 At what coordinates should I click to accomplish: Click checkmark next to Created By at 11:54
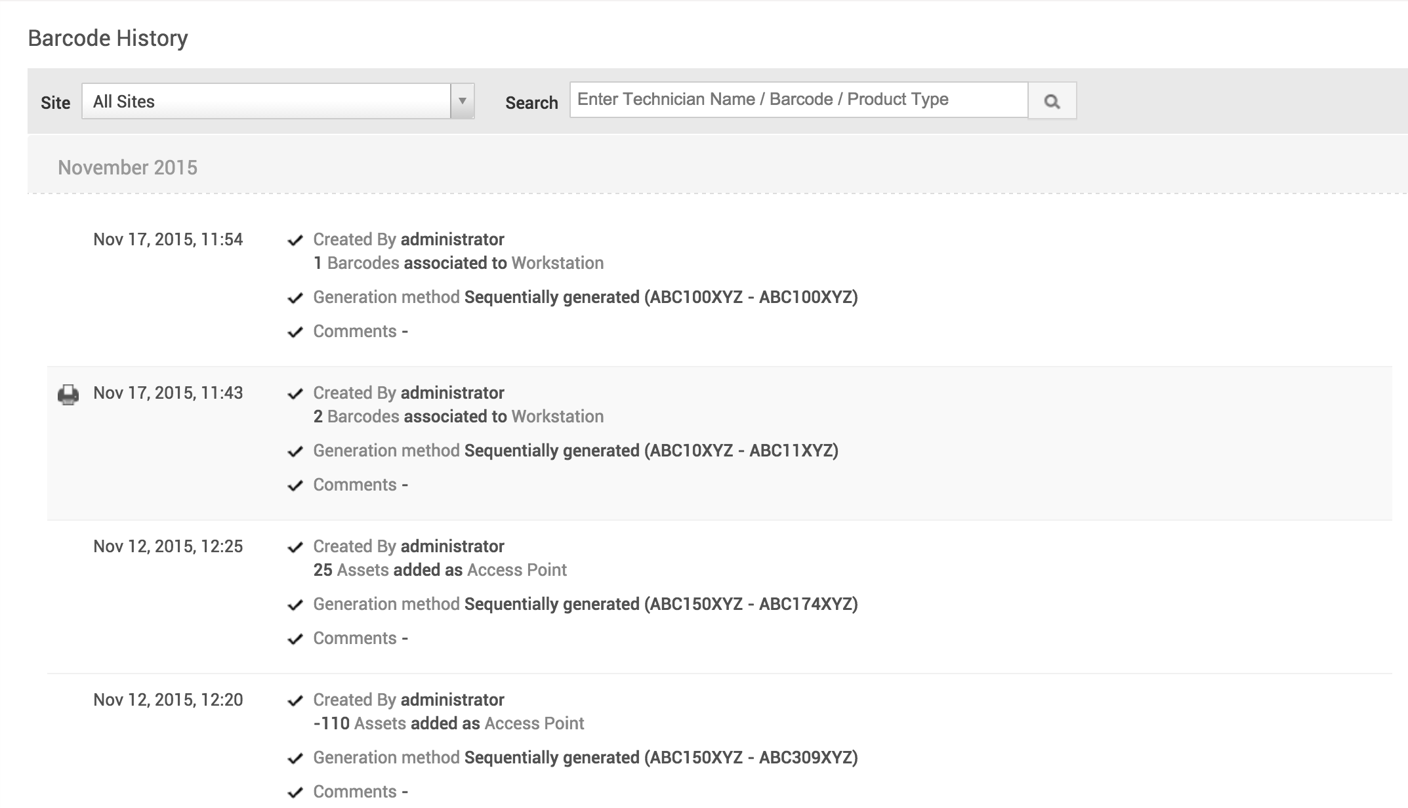pos(295,240)
